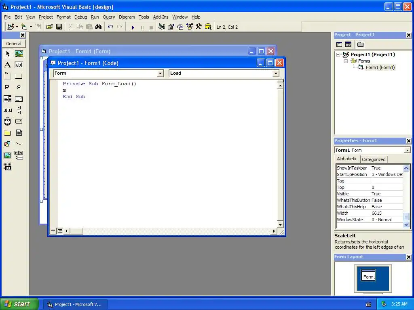
Task: Select the TextBox control tool
Action: 19,65
